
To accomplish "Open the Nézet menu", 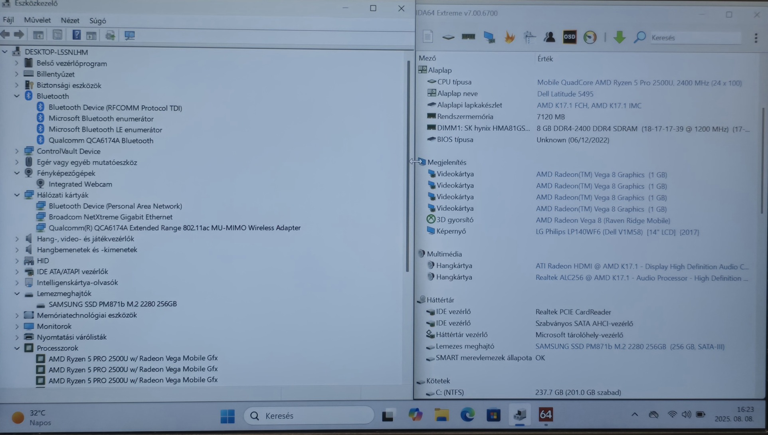I will point(70,20).
